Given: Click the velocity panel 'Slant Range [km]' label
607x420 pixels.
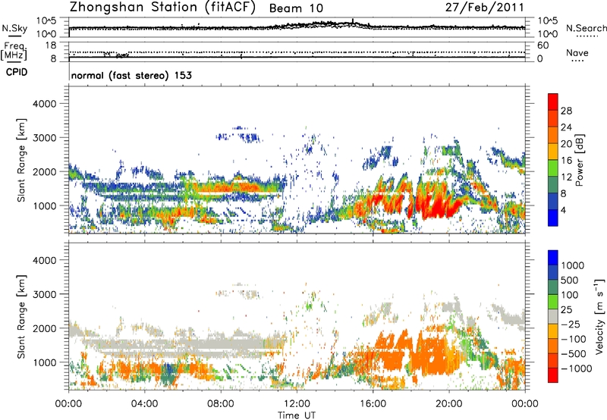Looking at the screenshot, I should (21, 317).
